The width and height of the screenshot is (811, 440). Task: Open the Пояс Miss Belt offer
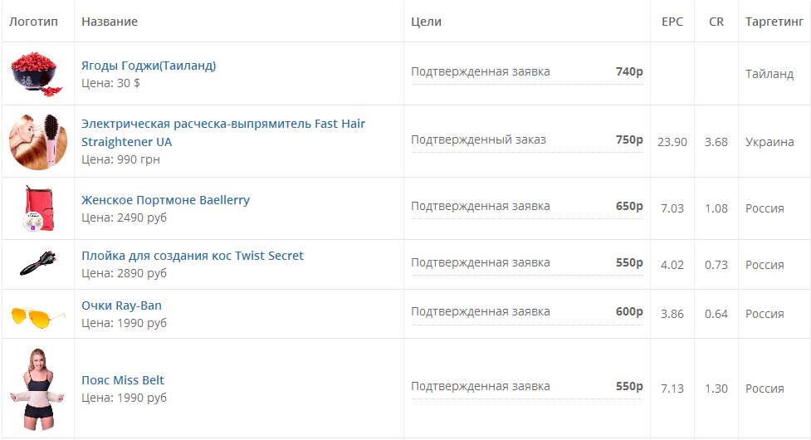123,380
